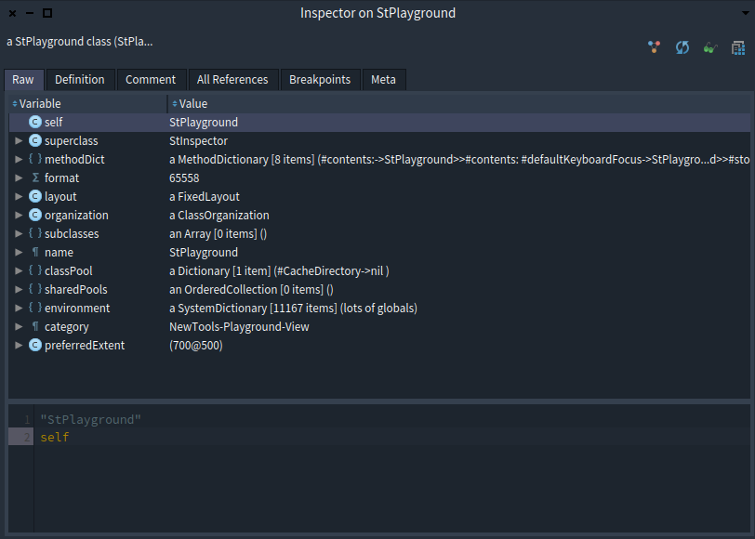The image size is (755, 539).
Task: Expand the preferredExtent row
Action: click(x=19, y=345)
